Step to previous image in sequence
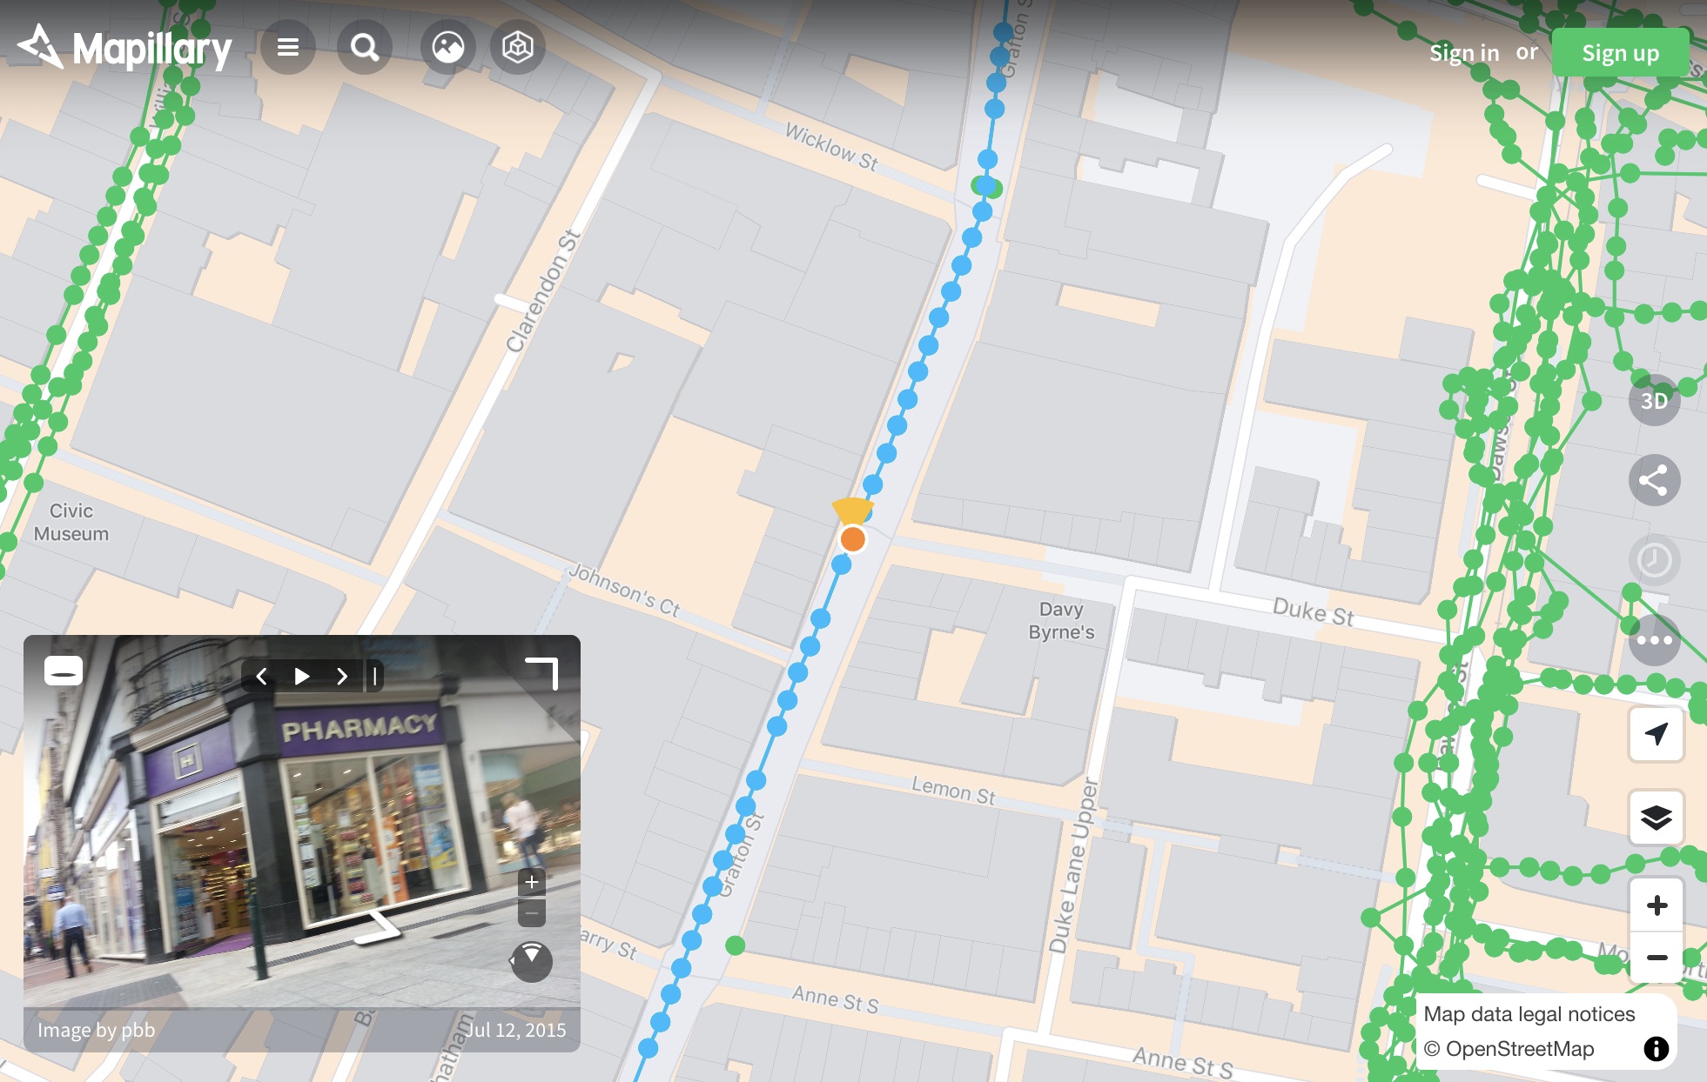Viewport: 1707px width, 1082px height. pyautogui.click(x=260, y=675)
